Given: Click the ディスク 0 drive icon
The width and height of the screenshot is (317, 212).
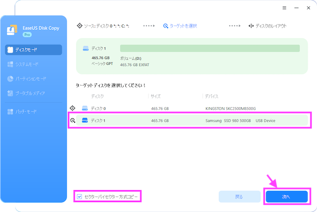Looking at the screenshot, I should click(85, 108).
